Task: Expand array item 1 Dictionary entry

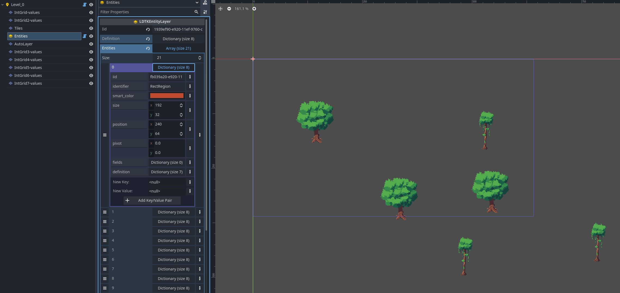Action: point(173,212)
